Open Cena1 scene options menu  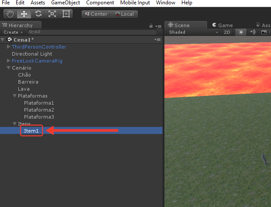157,40
